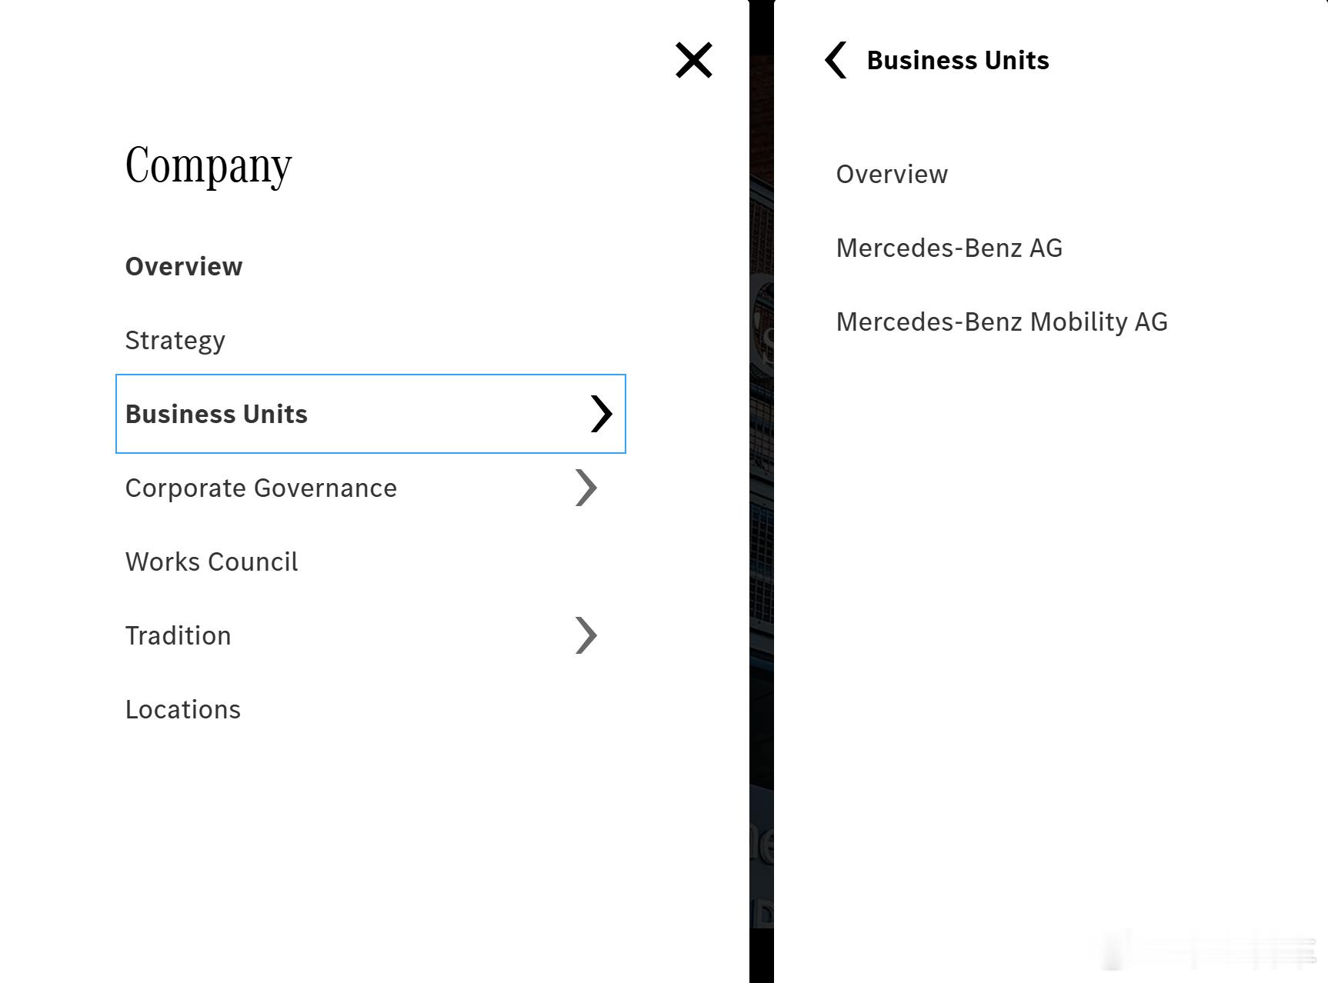Click the Tradition menu label
Screen dimensions: 1328x983
(178, 635)
